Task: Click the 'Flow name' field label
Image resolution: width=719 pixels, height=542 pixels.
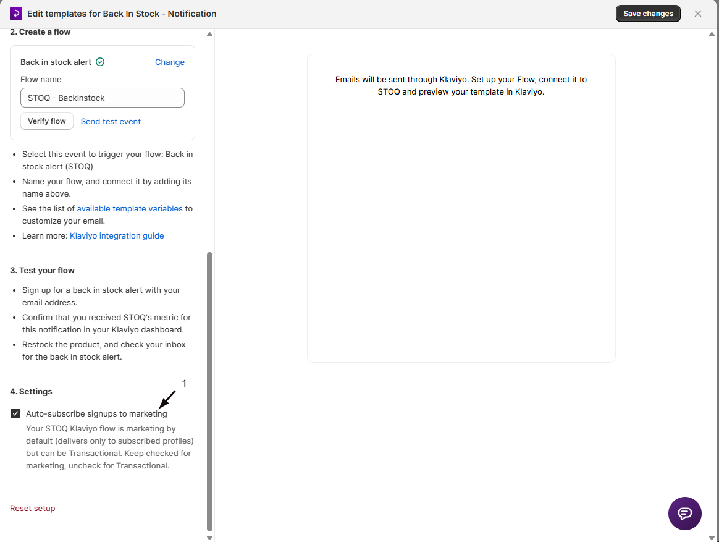Action: (41, 79)
